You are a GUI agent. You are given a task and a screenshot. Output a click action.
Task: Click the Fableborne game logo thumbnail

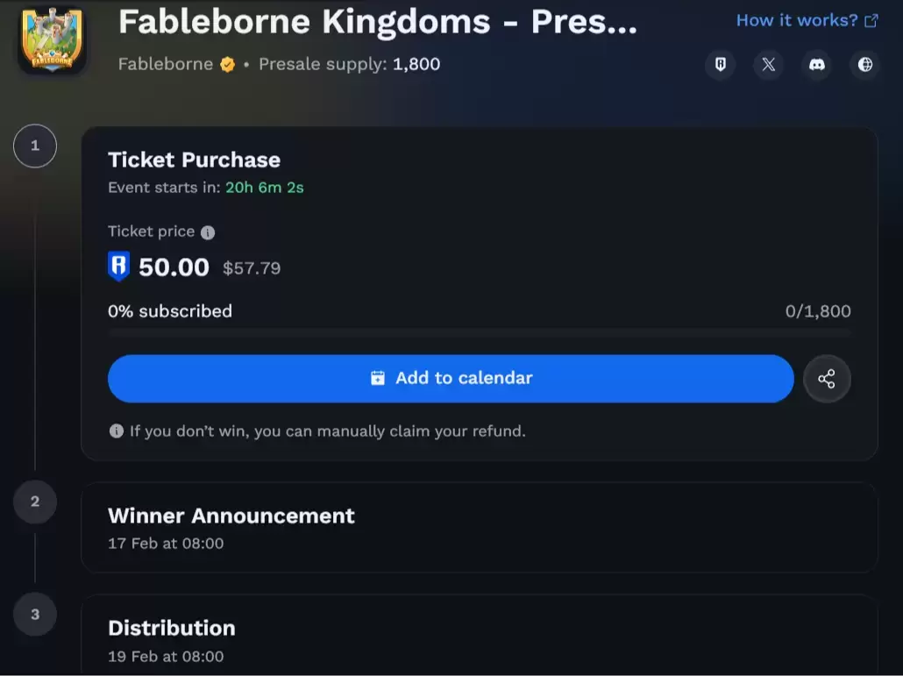point(52,40)
